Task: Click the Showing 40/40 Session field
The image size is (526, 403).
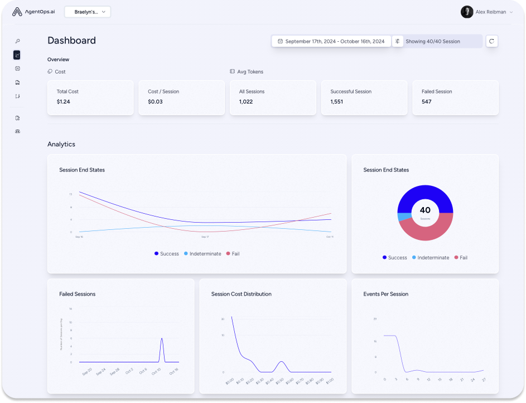Action: pos(442,41)
